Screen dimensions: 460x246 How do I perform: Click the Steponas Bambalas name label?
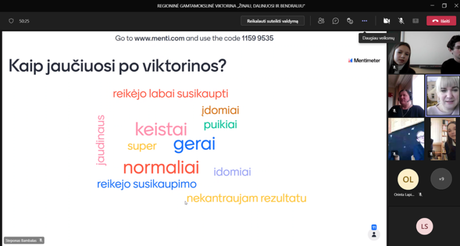pos(21,240)
